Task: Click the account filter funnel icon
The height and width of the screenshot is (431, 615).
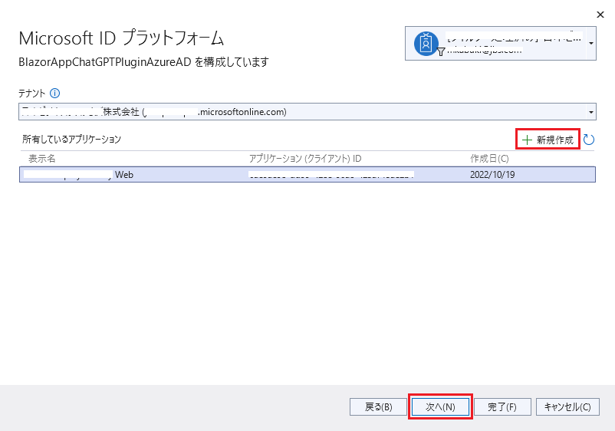Action: pyautogui.click(x=441, y=52)
